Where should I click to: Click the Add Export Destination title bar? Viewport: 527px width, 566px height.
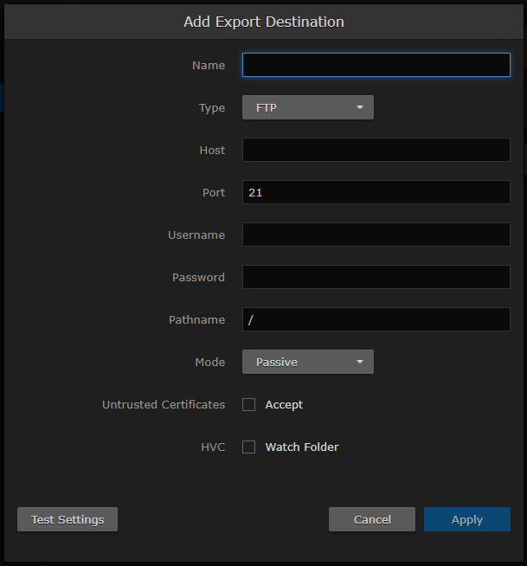coord(263,22)
